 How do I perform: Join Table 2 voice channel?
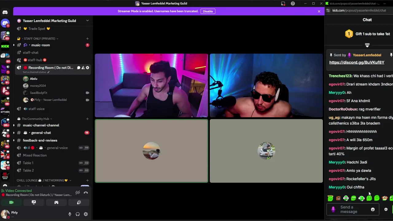coord(52,170)
